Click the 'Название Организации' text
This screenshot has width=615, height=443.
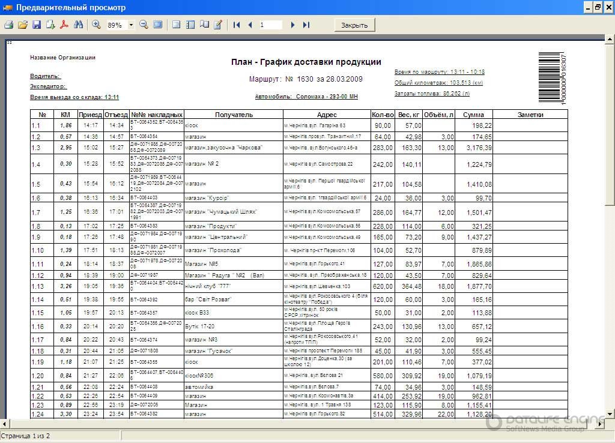62,58
